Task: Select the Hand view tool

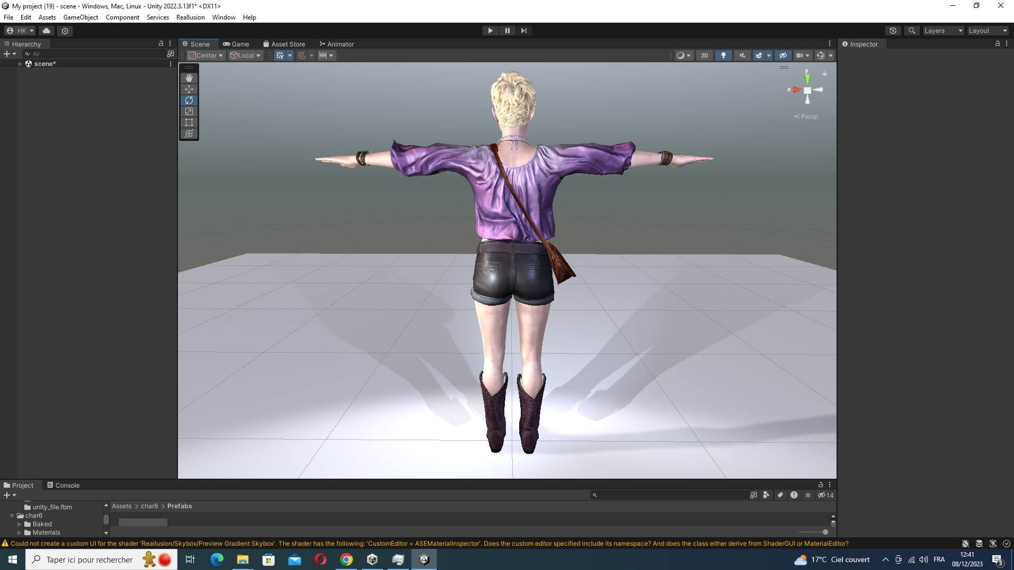Action: [x=189, y=78]
